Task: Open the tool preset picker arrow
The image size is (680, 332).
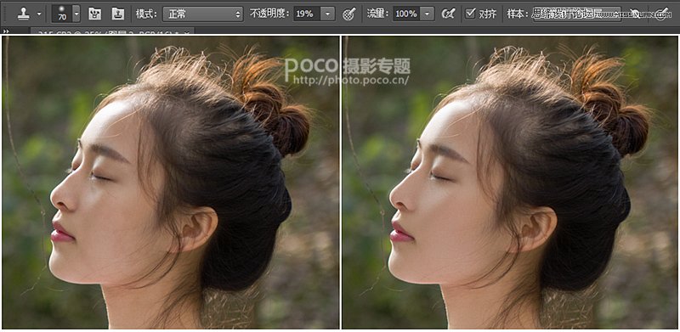Action: [39, 14]
